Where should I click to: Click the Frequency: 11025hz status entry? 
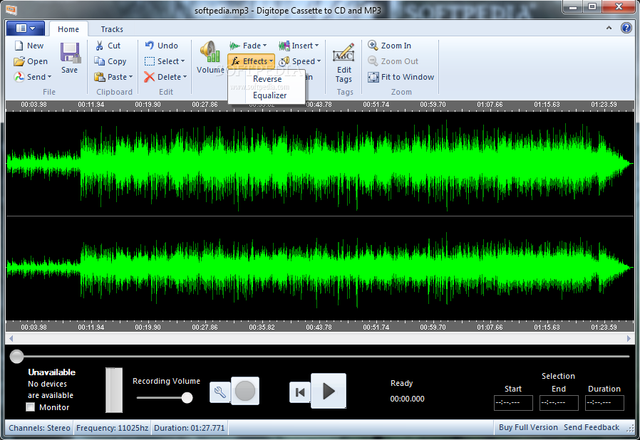(x=112, y=428)
